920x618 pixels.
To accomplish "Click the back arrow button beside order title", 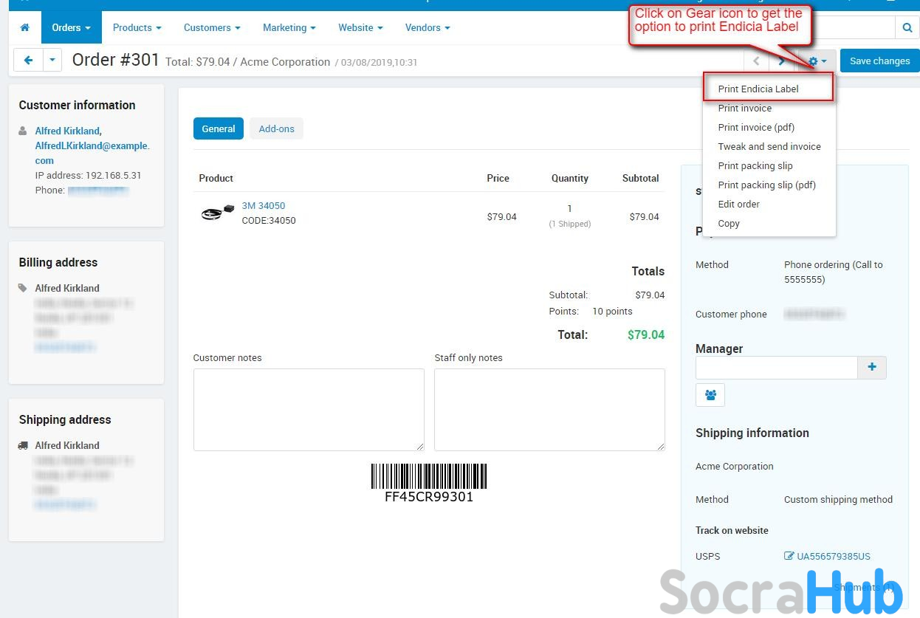I will point(29,61).
